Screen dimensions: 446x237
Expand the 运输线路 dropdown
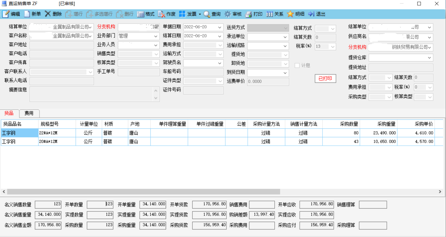pyautogui.click(x=286, y=46)
